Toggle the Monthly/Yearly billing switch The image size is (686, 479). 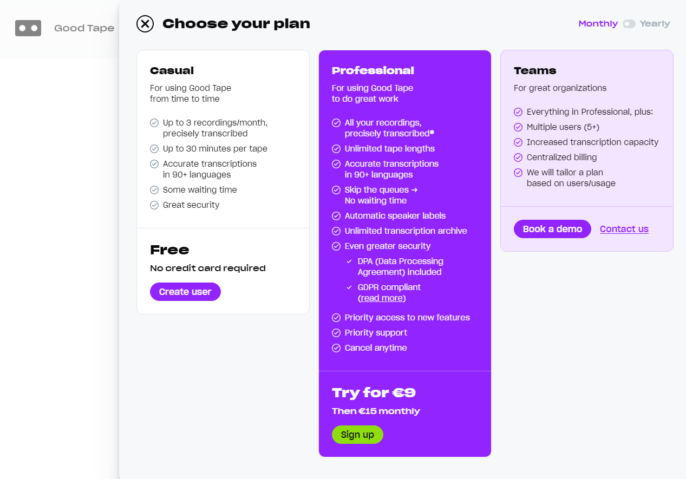tap(629, 24)
